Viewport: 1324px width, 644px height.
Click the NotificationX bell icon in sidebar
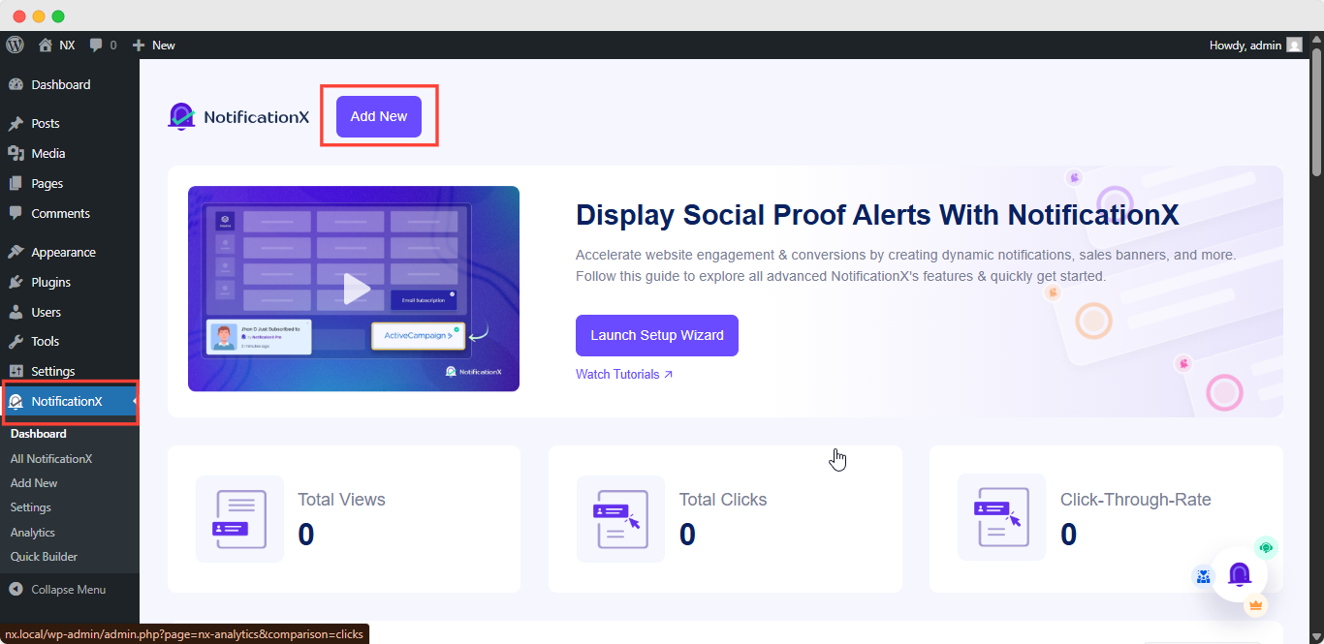(x=16, y=401)
